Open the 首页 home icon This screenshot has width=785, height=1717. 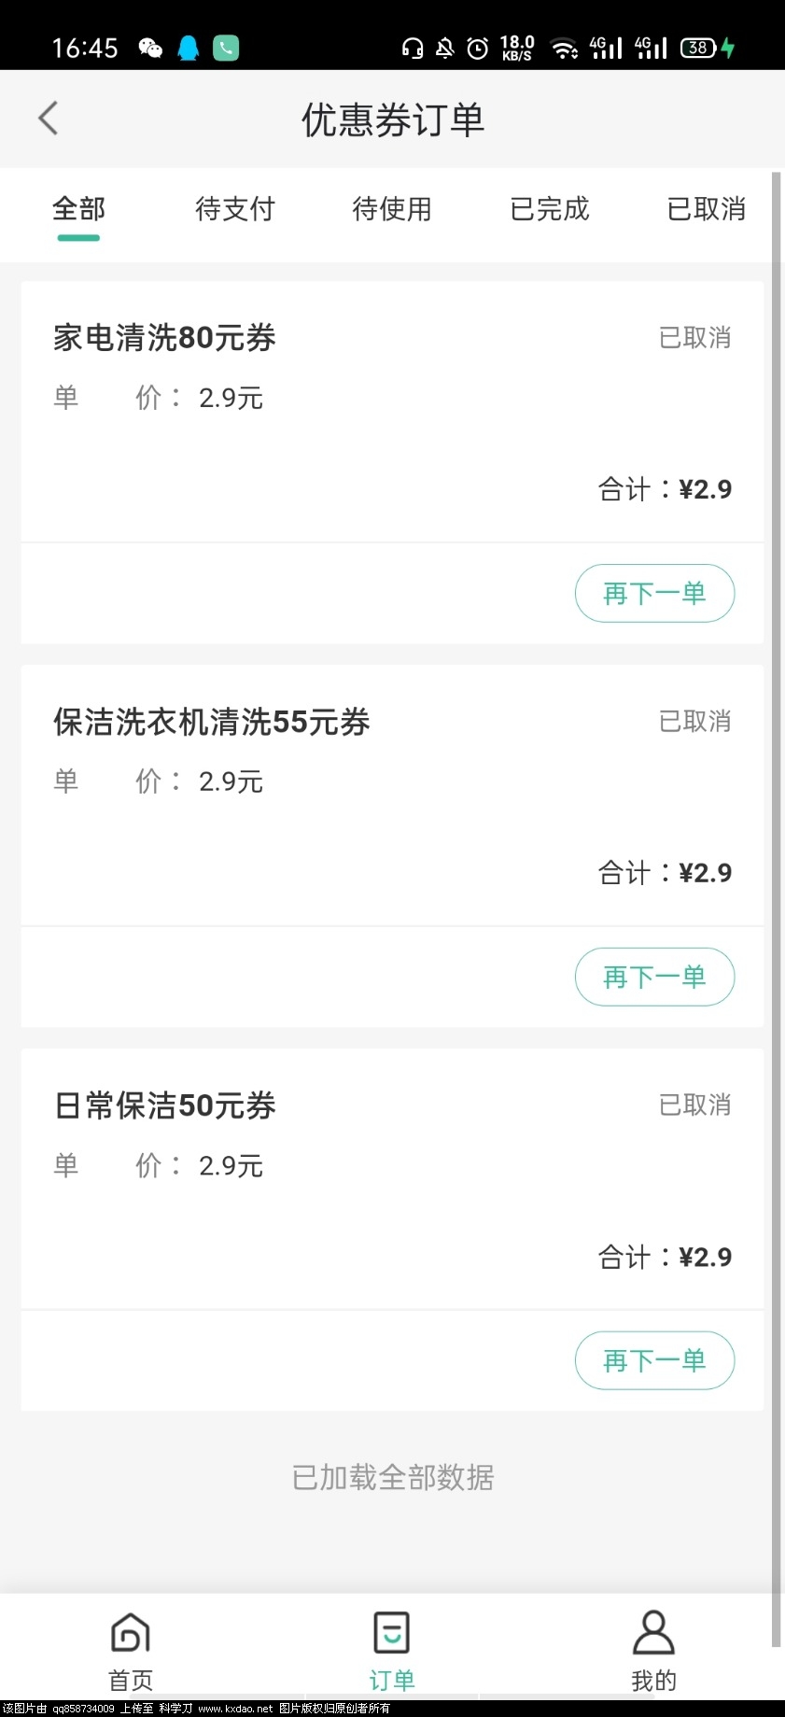pos(131,1634)
